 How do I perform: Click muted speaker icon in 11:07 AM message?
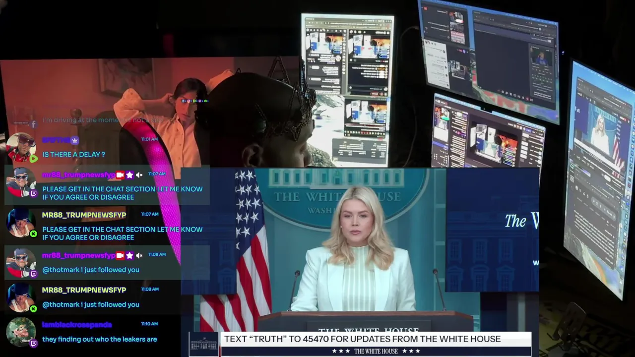click(139, 175)
